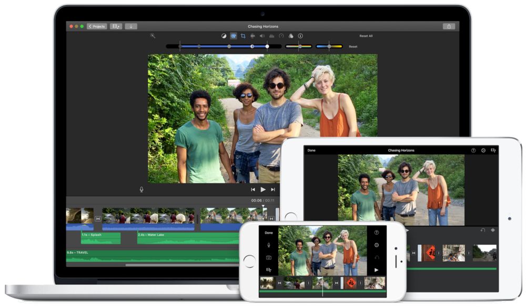The image size is (526, 308).
Task: Open the Color Balance tool
Action: tap(224, 36)
